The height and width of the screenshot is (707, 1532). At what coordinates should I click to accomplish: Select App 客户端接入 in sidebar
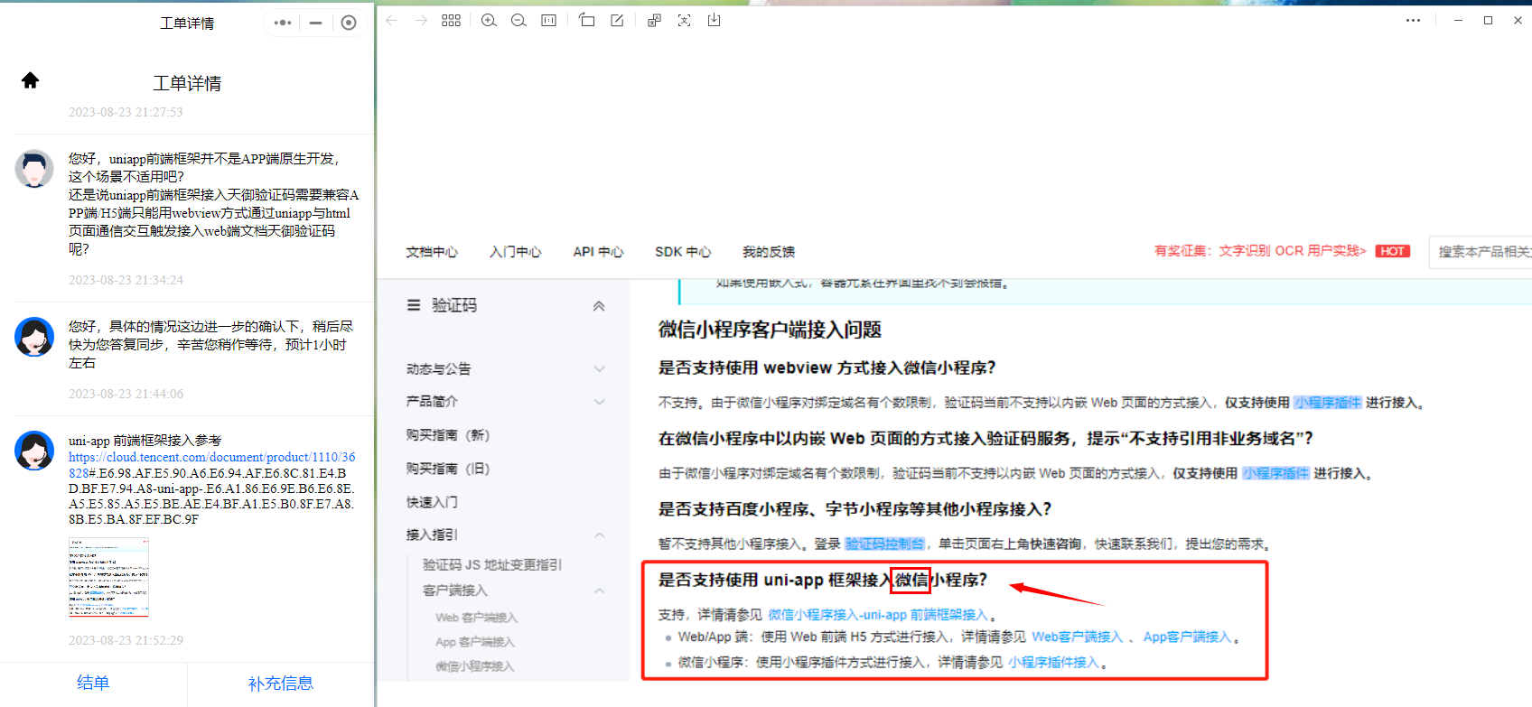pos(475,642)
